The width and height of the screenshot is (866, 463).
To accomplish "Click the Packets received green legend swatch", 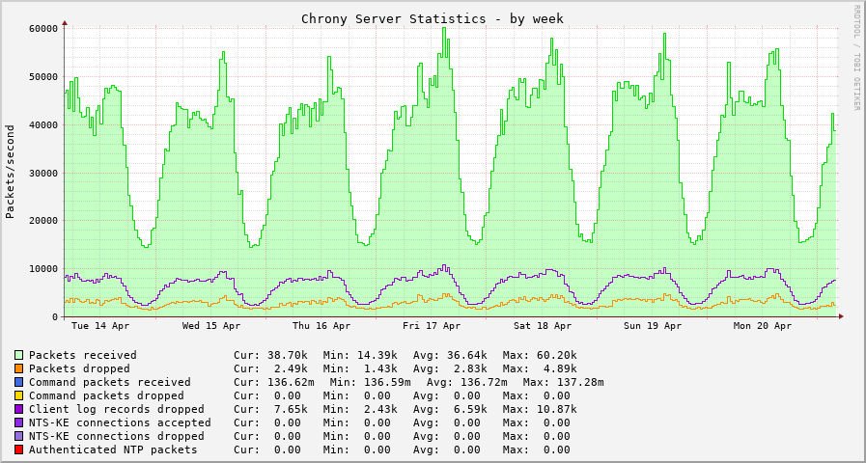I will [x=19, y=355].
